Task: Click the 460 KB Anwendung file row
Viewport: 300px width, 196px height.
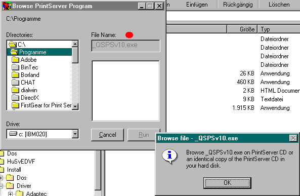Action: click(x=233, y=82)
